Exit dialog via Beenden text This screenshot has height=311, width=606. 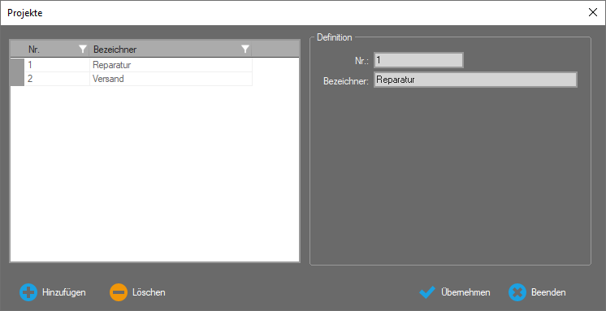pos(548,292)
